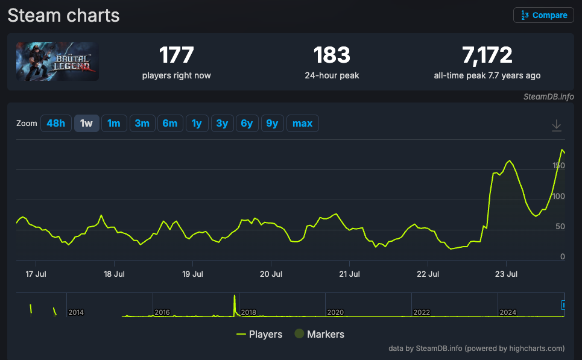Click the 2018 spike in the navigator
The width and height of the screenshot is (582, 360).
(x=235, y=306)
